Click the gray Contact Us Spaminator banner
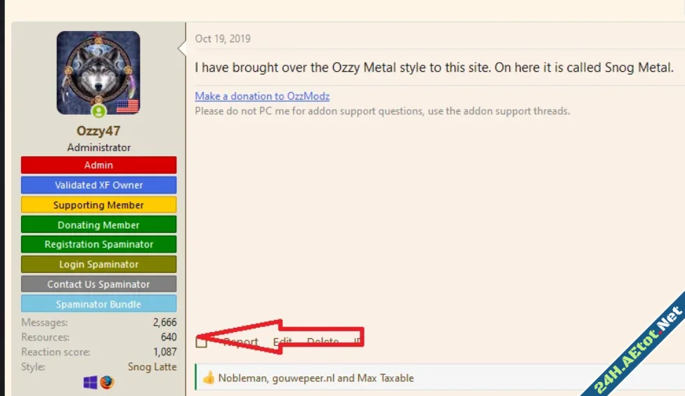 tap(98, 284)
